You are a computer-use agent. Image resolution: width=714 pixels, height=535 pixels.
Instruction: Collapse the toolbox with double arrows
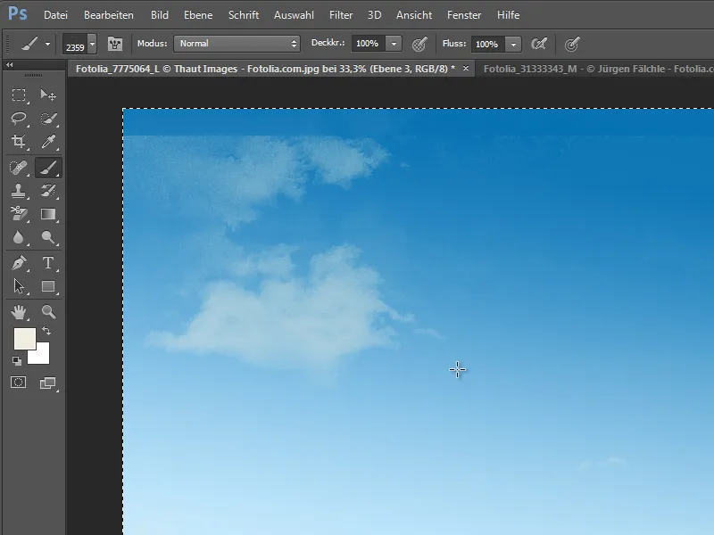[10, 65]
